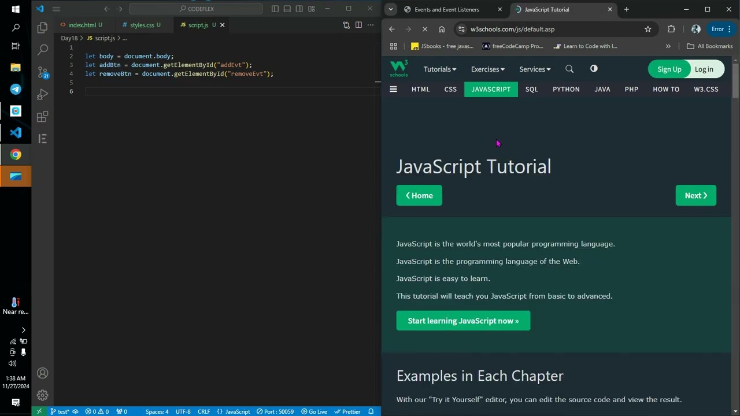The image size is (740, 416).
Task: Select SQL in the W3Schools navbar
Action: (x=531, y=89)
